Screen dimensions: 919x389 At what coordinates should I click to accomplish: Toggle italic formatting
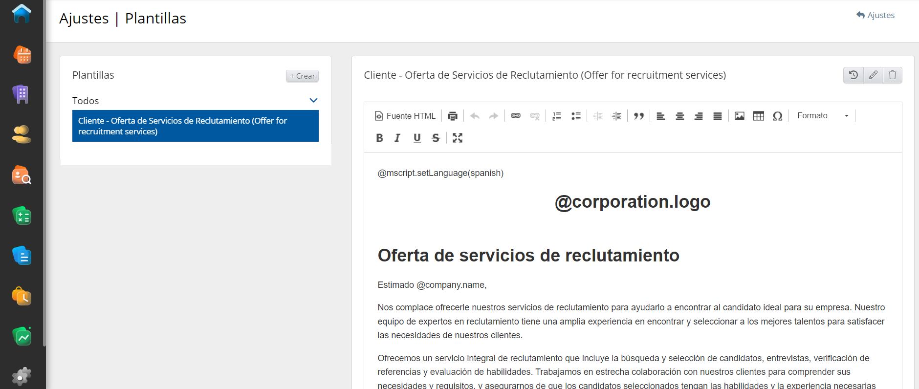pyautogui.click(x=397, y=138)
